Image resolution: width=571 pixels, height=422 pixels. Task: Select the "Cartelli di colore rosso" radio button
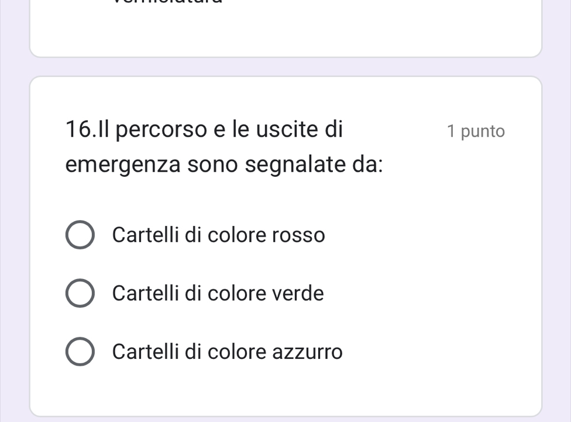point(79,235)
